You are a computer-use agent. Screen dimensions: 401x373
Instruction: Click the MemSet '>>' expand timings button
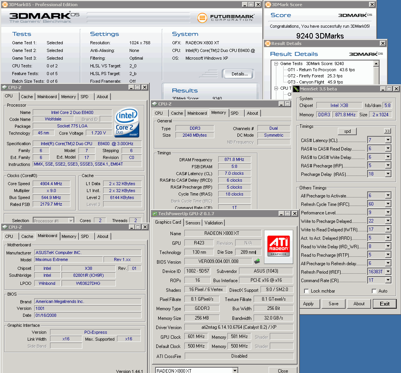[388, 131]
